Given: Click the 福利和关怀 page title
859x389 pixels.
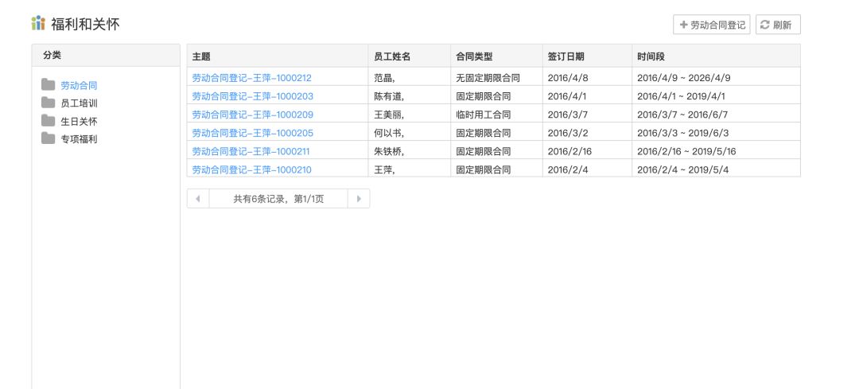Looking at the screenshot, I should [x=85, y=24].
